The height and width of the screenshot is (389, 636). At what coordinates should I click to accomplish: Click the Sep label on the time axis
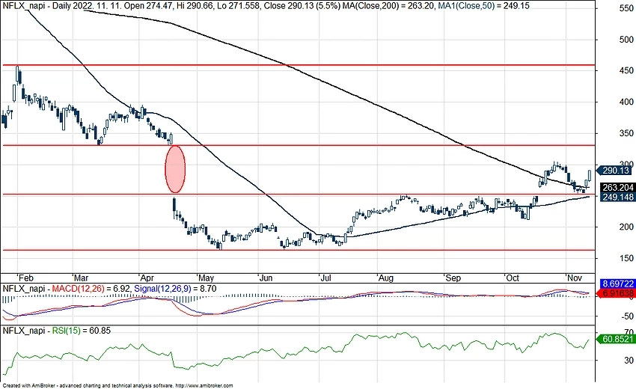click(453, 278)
